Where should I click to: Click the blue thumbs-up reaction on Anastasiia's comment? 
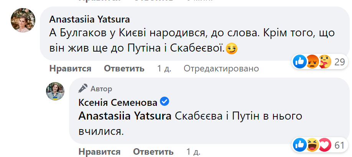tap(299, 62)
